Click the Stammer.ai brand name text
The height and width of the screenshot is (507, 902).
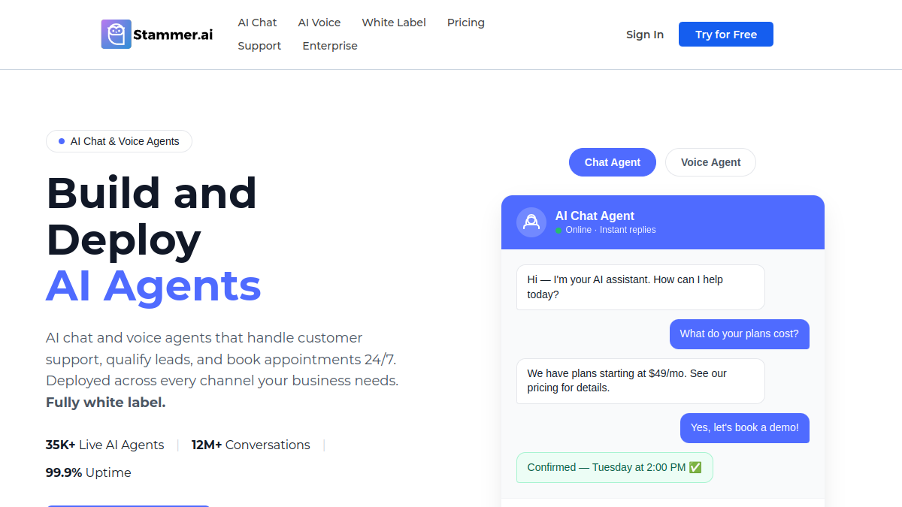(x=173, y=35)
